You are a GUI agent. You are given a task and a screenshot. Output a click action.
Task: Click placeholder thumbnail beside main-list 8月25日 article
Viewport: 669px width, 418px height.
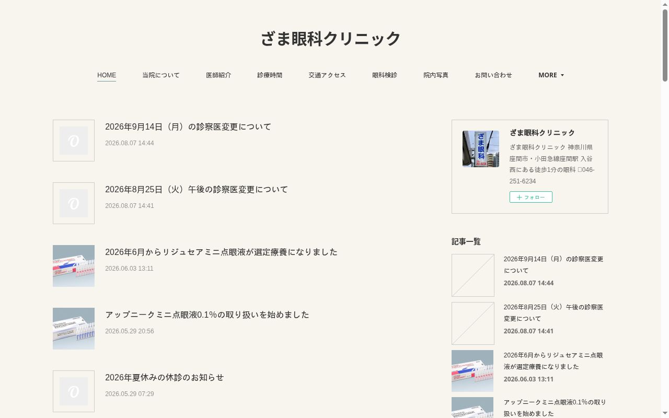coord(74,203)
